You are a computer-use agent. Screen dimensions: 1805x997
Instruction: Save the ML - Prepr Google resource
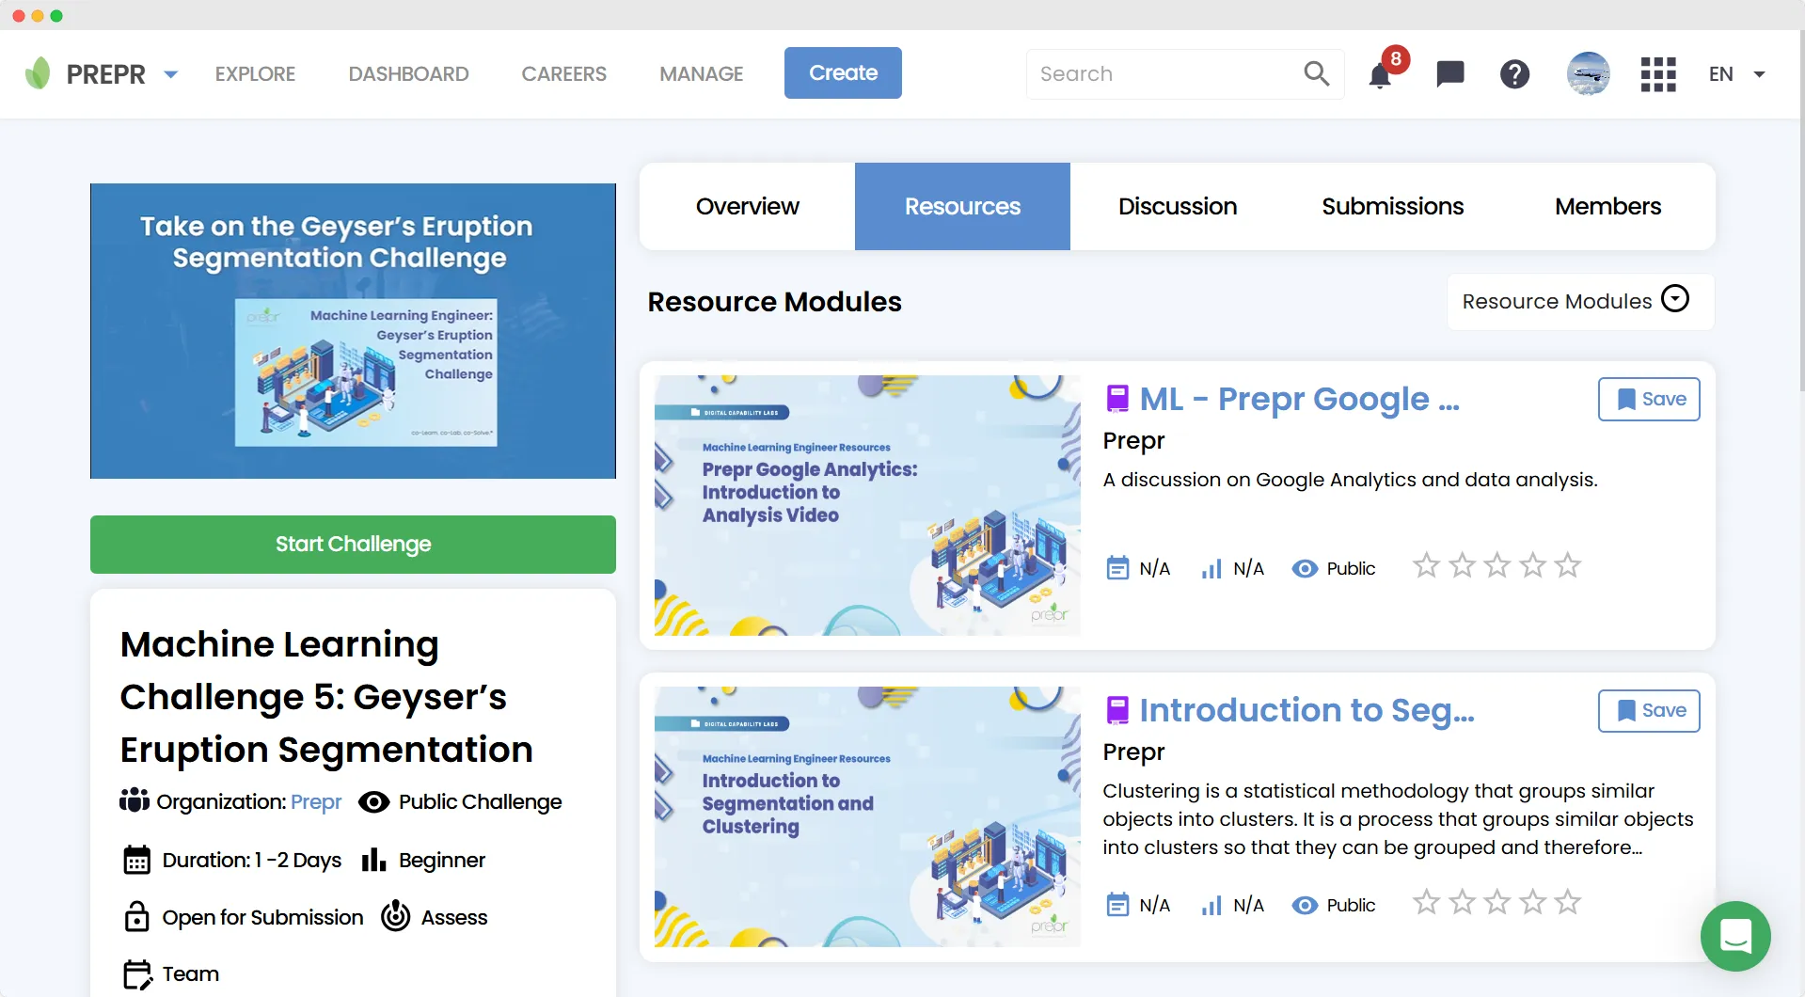tap(1649, 399)
